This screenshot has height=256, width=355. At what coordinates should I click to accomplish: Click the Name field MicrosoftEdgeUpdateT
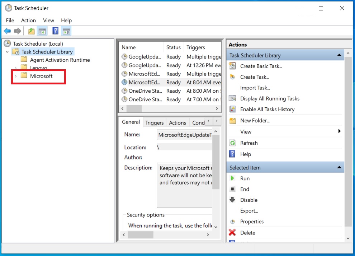pos(184,135)
